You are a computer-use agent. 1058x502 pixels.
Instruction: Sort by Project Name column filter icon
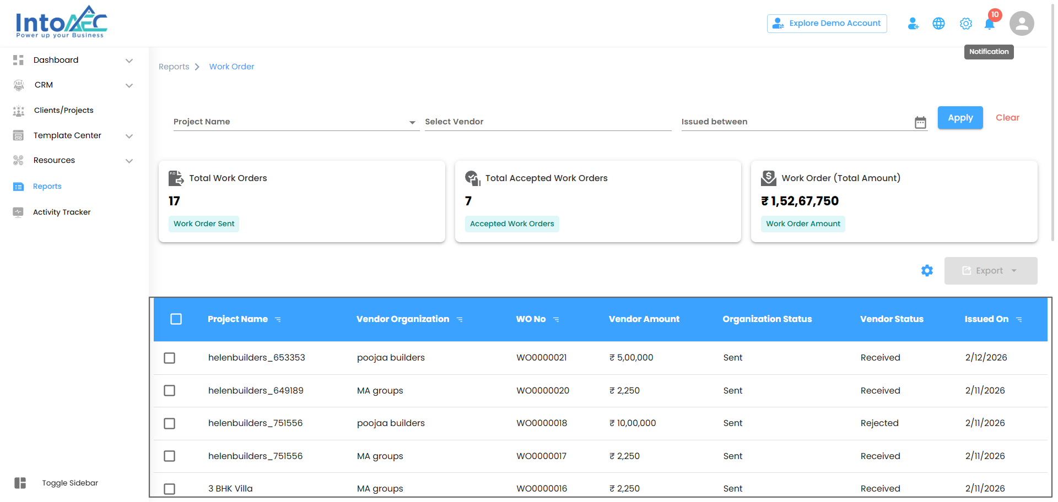pyautogui.click(x=278, y=320)
